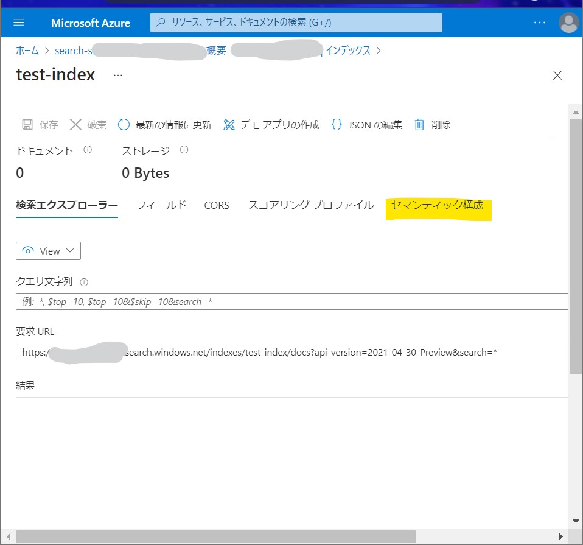Expand the View dropdown
Image resolution: width=583 pixels, height=545 pixels.
(48, 251)
